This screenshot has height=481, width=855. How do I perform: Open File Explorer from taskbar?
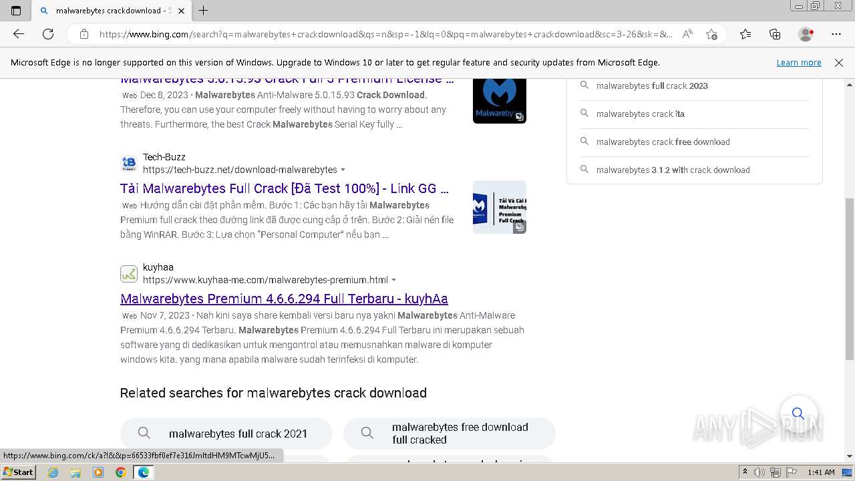(x=75, y=472)
